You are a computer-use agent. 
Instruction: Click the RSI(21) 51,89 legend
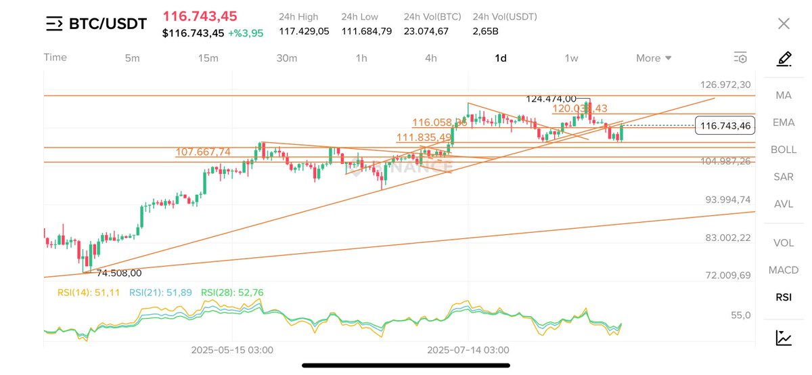160,292
